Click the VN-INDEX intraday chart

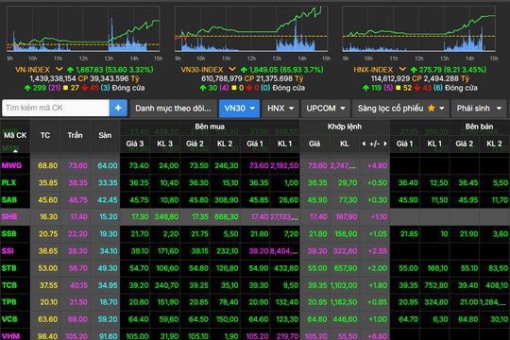point(83,29)
